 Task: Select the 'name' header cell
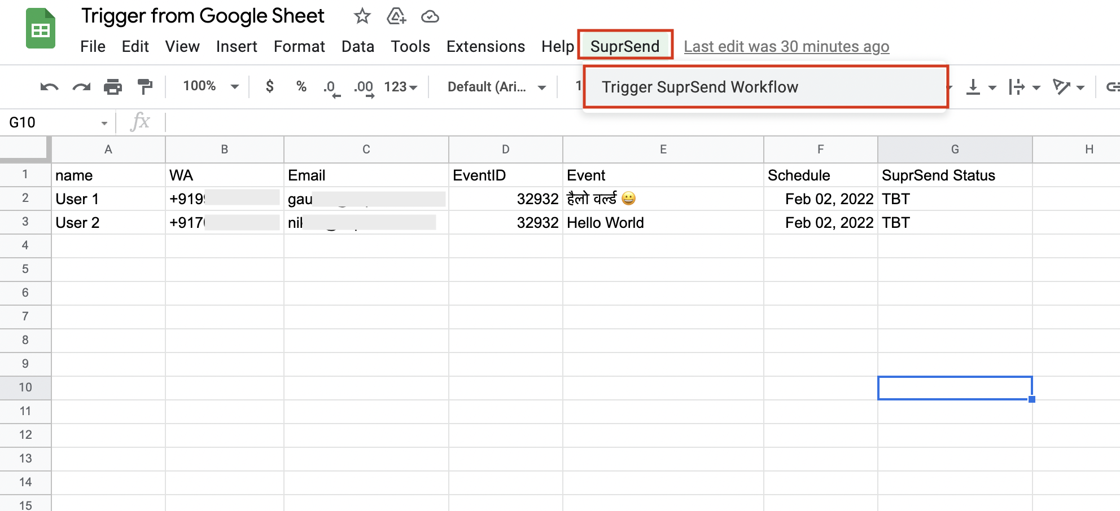click(x=108, y=175)
